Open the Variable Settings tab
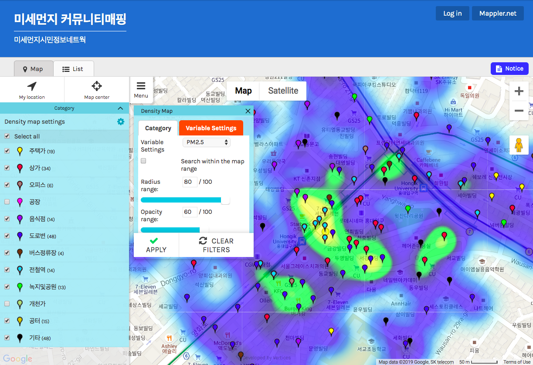533x365 pixels. click(x=211, y=128)
